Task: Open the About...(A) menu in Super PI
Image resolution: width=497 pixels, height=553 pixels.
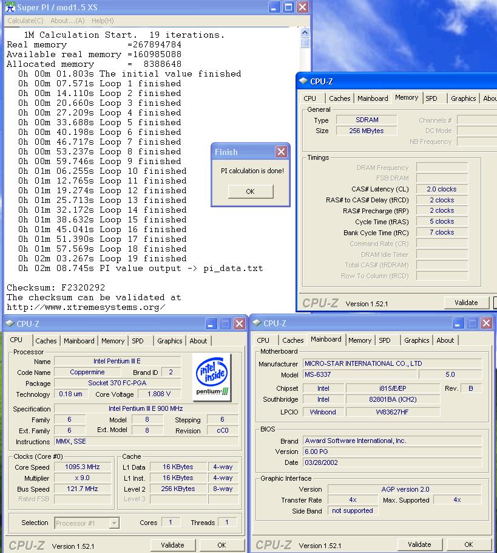Action: click(x=67, y=21)
